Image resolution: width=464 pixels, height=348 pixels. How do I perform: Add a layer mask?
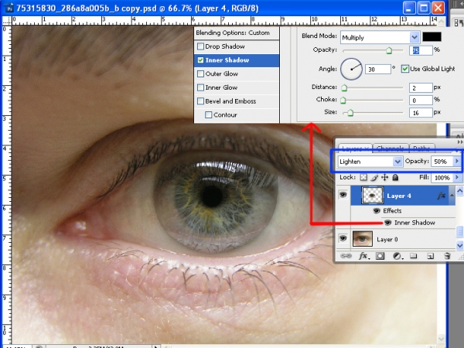[380, 256]
